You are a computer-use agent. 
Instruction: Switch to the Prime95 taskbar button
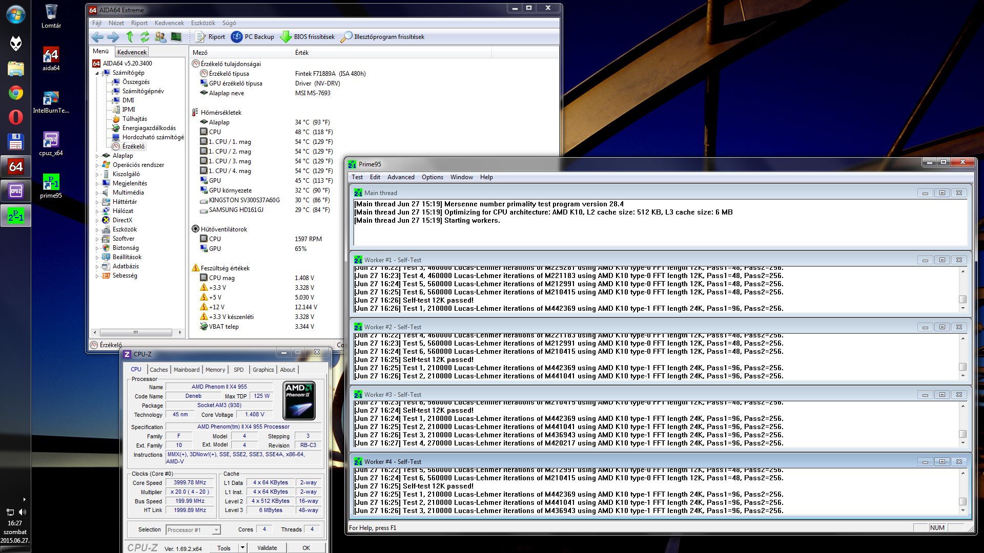click(16, 216)
